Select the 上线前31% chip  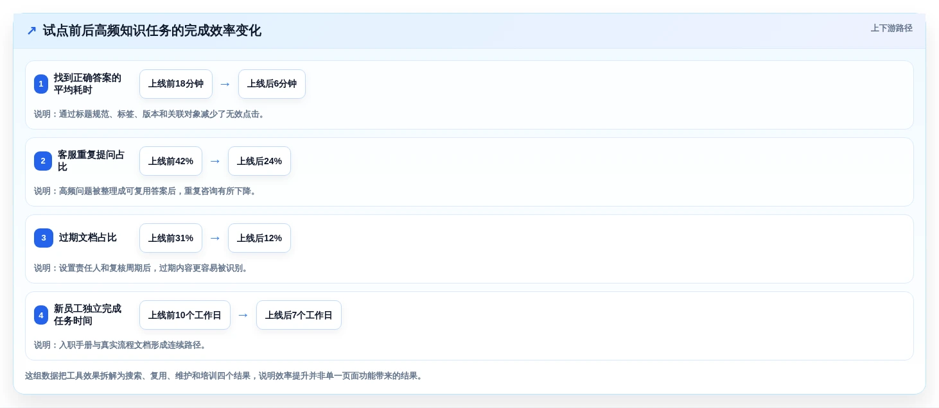pos(171,238)
